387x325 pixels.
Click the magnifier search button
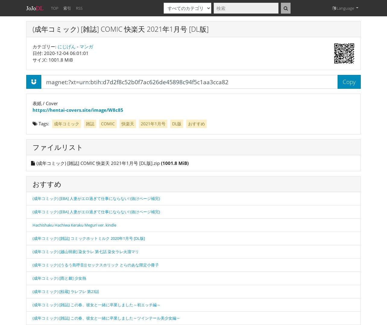tap(285, 8)
